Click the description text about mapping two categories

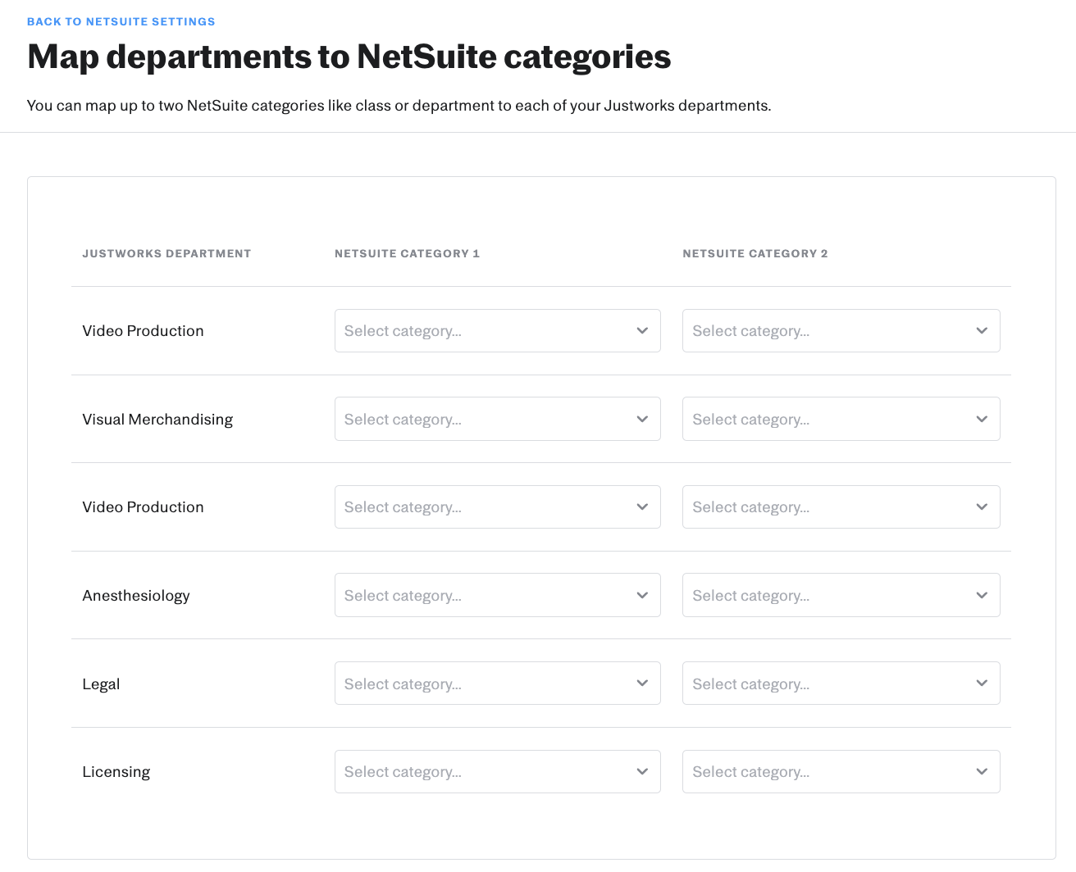399,106
